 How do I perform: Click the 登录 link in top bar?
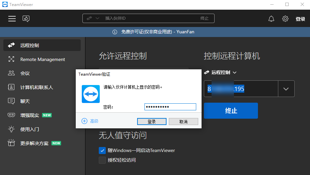click(x=300, y=19)
